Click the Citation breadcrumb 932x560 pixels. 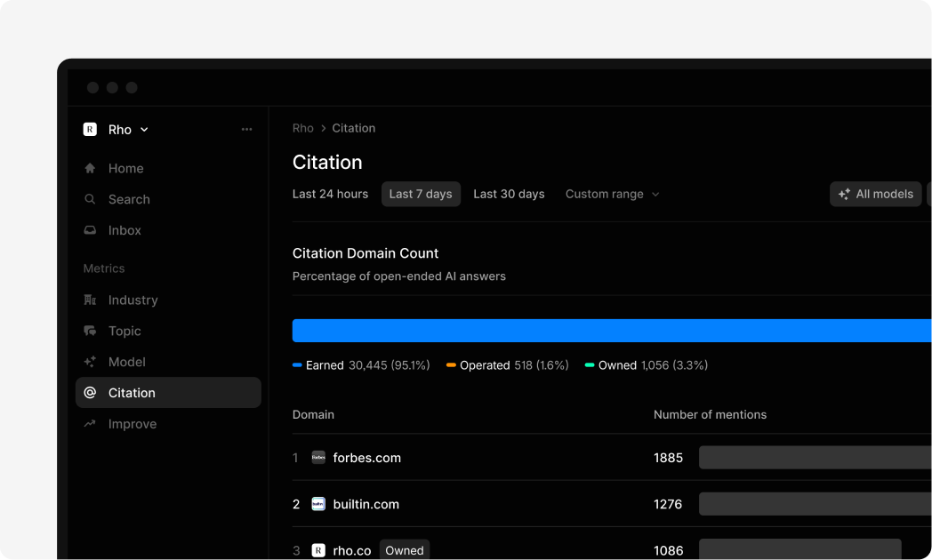[x=354, y=128]
